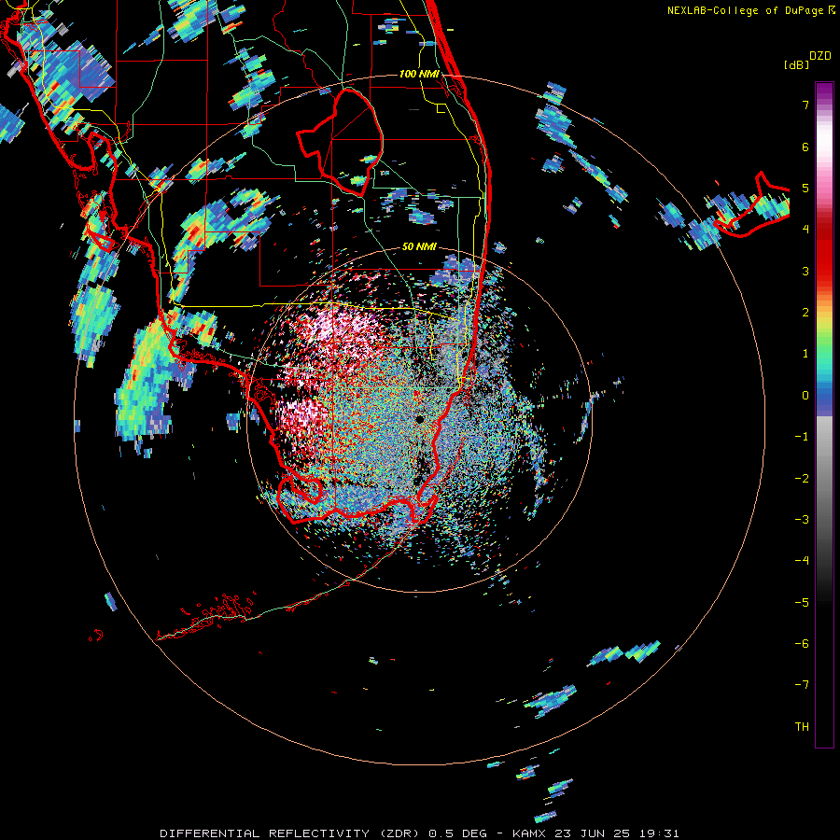Click the positive 1 tick label on scale
The image size is (840, 840).
805,354
